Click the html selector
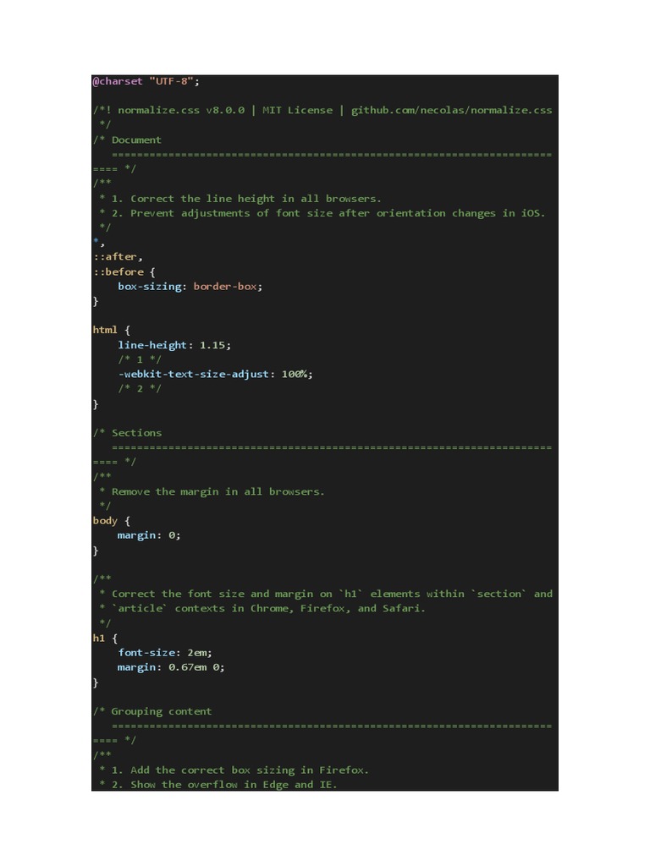Screen dimensions: 650x866 pos(105,330)
